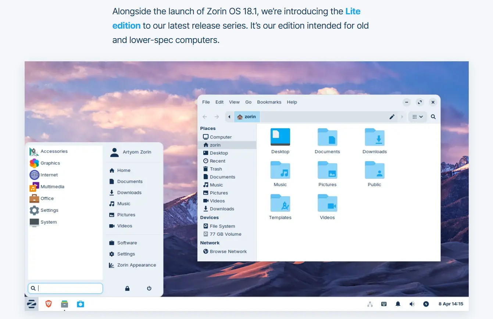Viewport: 493px width, 319px height.
Task: Select Computer in the Places sidebar
Action: pyautogui.click(x=227, y=137)
